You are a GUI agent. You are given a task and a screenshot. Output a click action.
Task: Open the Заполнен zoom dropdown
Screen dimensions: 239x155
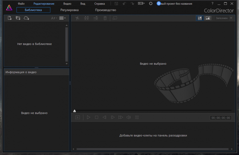223,18
